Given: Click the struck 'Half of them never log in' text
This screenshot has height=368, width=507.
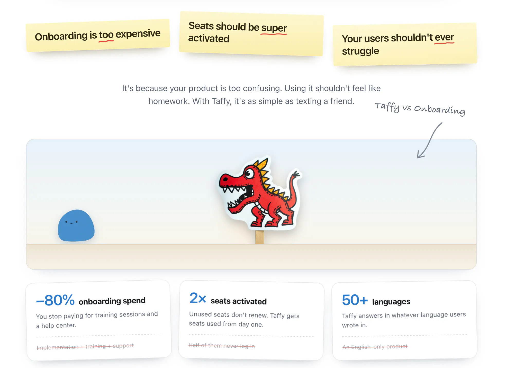Looking at the screenshot, I should point(222,346).
